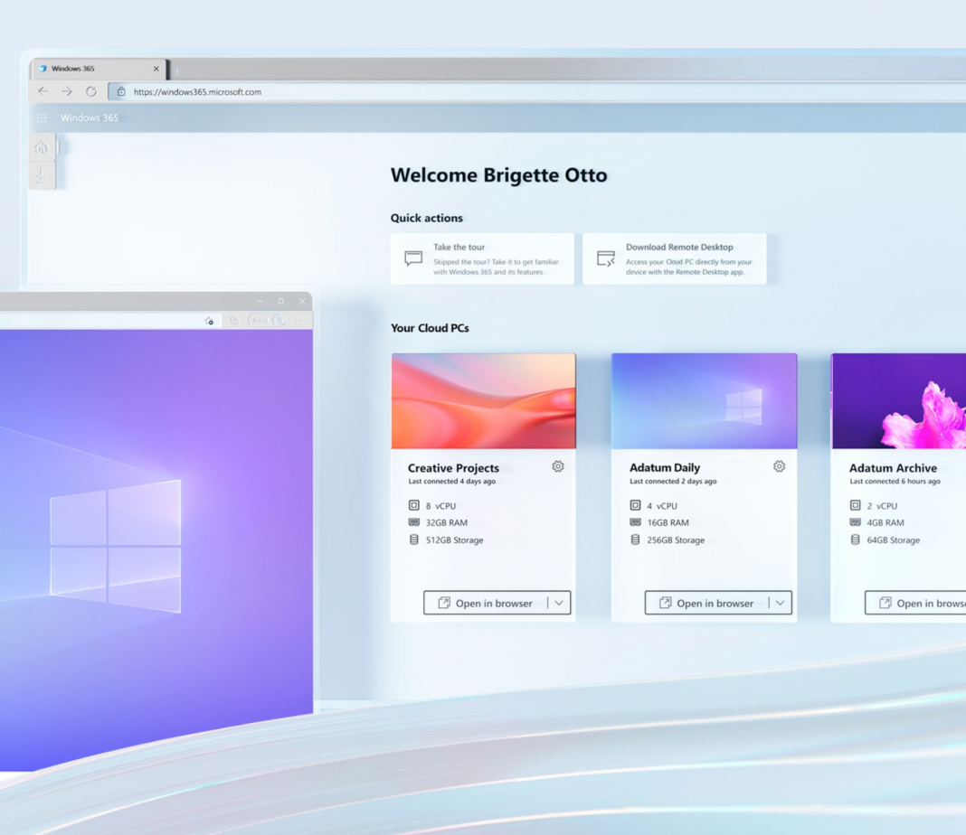
Task: Maximize the small browser window
Action: pos(281,301)
